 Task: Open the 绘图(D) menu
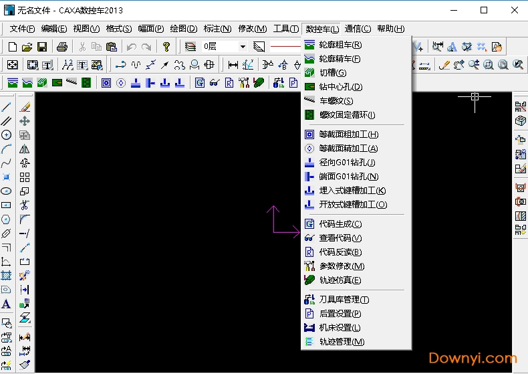click(184, 29)
